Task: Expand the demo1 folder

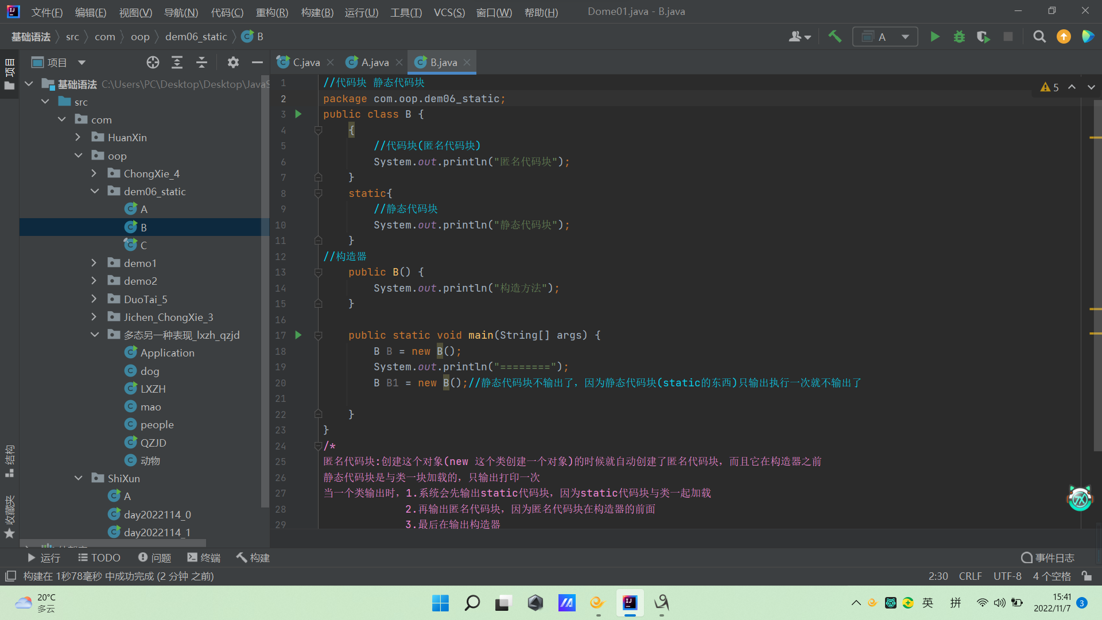Action: pos(94,263)
